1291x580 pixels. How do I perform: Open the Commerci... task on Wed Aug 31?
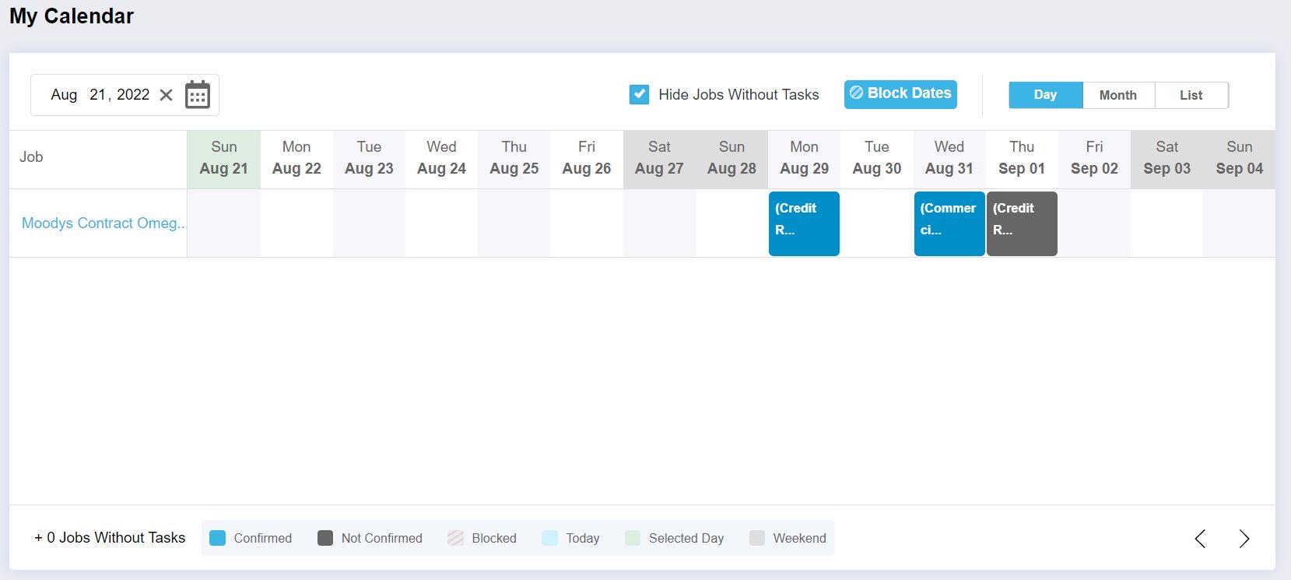point(949,223)
